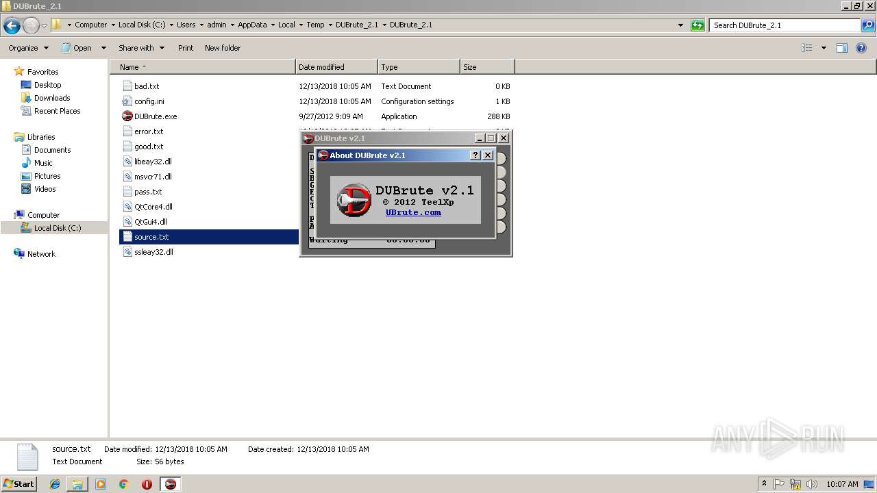Launch Google Chrome from taskbar
This screenshot has width=877, height=493.
point(123,484)
